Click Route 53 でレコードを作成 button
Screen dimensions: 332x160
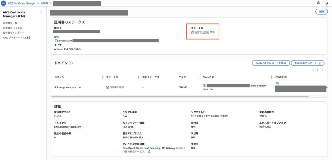(x=271, y=63)
